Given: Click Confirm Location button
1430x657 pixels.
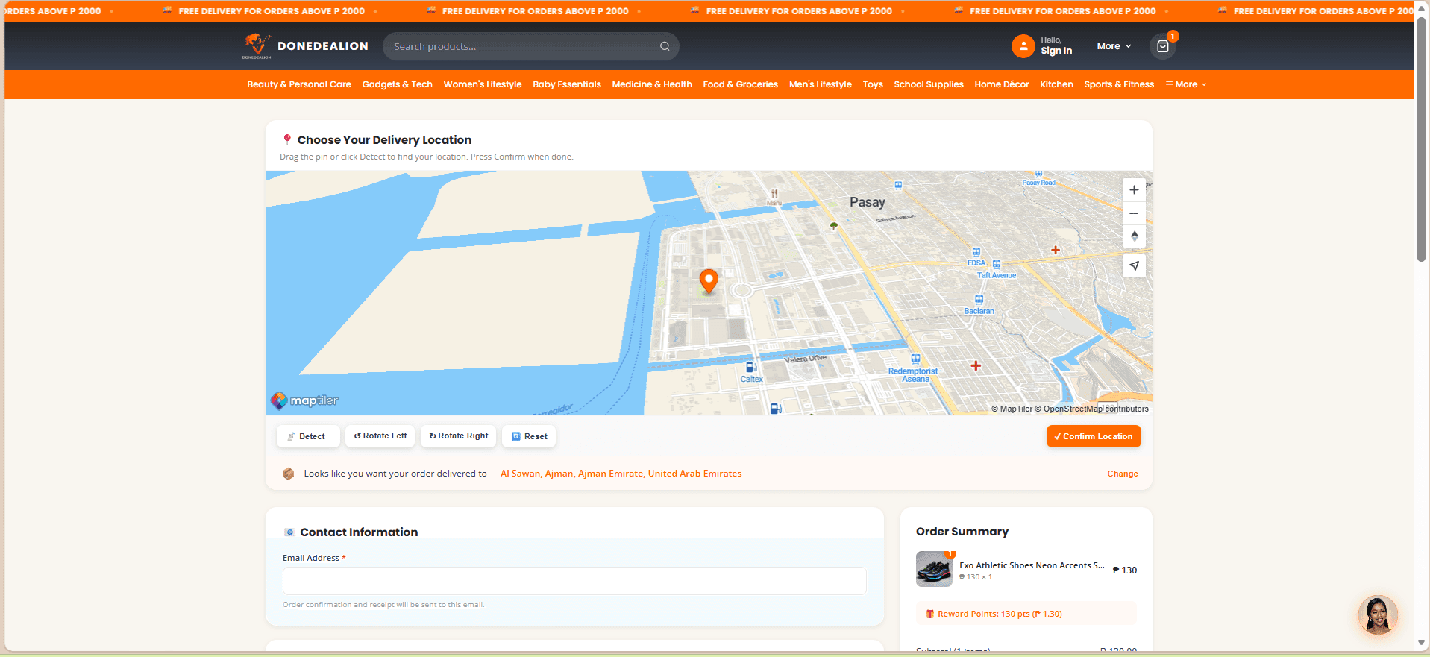Looking at the screenshot, I should (1094, 436).
